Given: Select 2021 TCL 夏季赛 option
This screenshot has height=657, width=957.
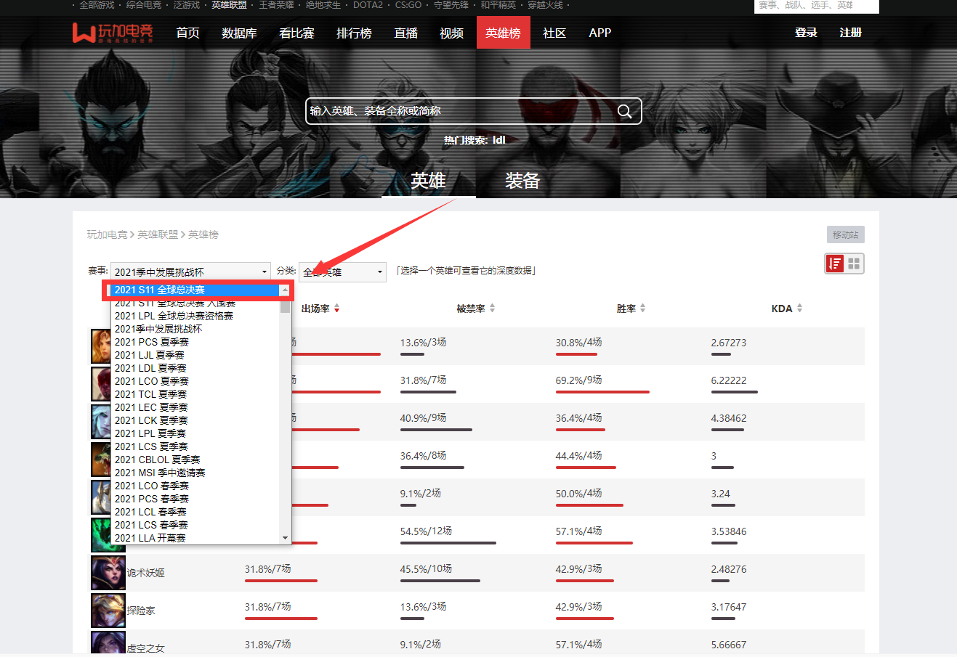Looking at the screenshot, I should pyautogui.click(x=195, y=394).
